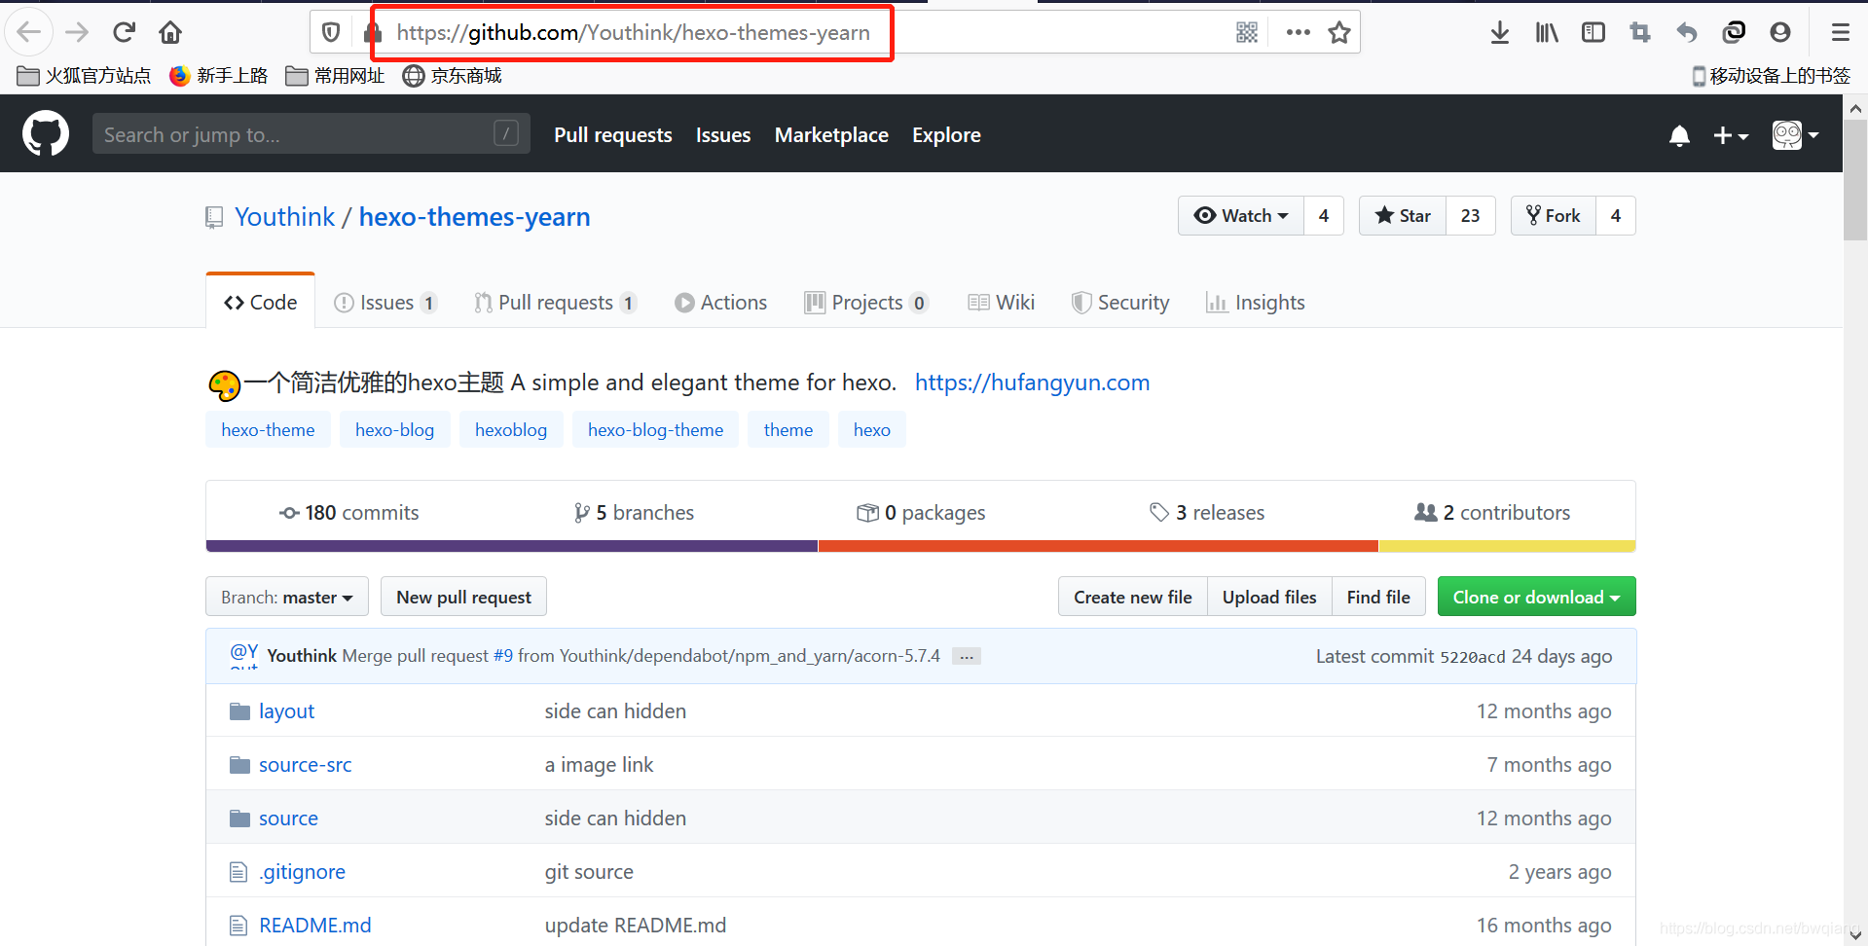1868x946 pixels.
Task: Open the downloads arrow icon
Action: tap(1500, 32)
